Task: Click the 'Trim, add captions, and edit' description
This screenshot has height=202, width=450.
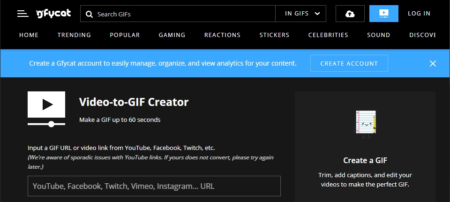Action: (x=365, y=180)
